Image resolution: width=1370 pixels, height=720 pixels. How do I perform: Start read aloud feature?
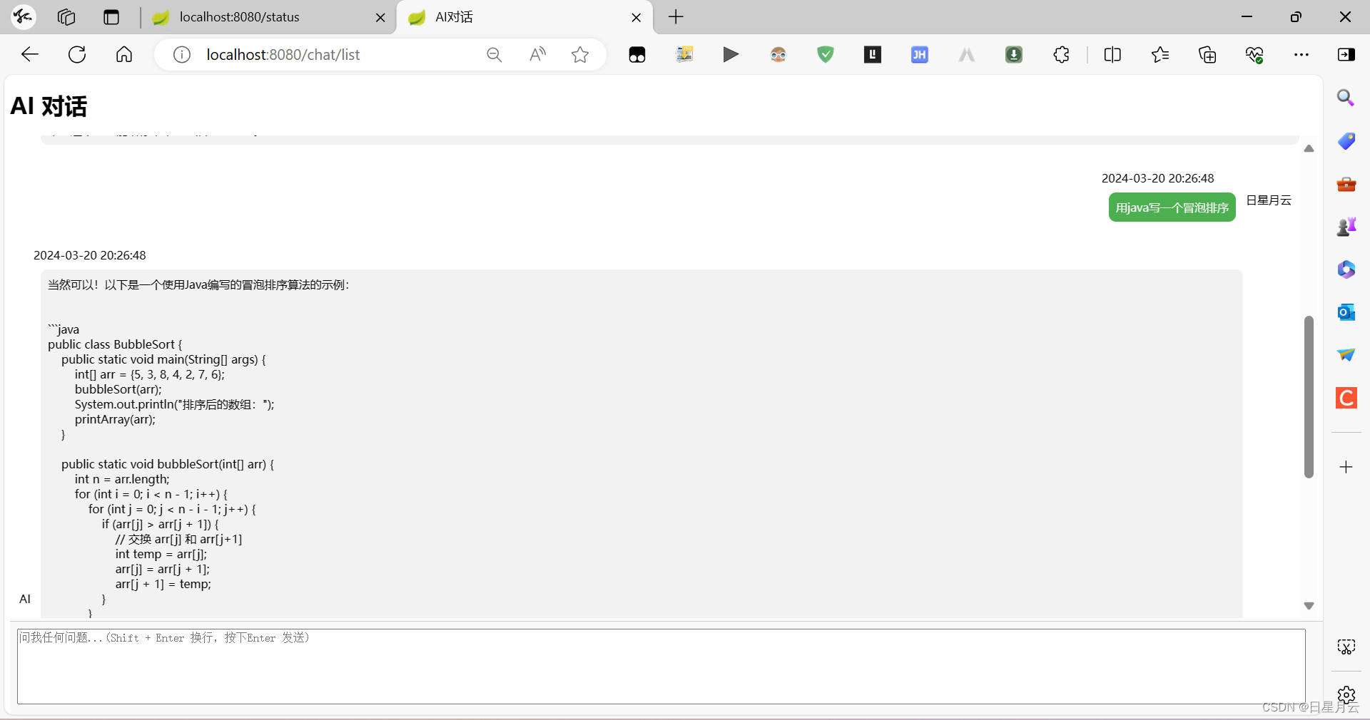click(537, 55)
